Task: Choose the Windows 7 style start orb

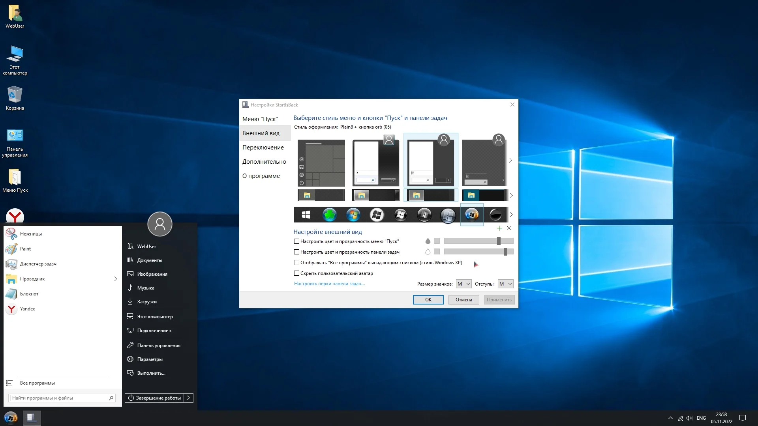Action: coord(353,215)
